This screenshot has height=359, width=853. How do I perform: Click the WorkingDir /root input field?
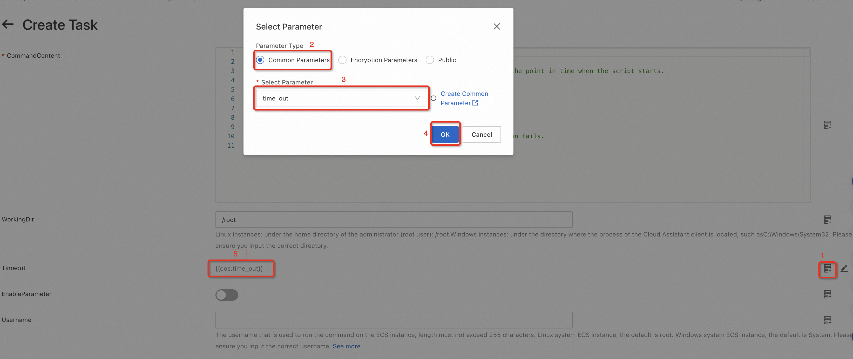coord(393,220)
